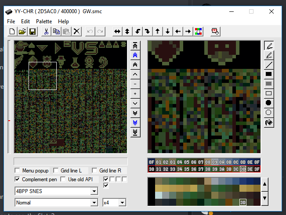This screenshot has height=215, width=286.
Task: Select the outline circle tool
Action: [x=269, y=113]
